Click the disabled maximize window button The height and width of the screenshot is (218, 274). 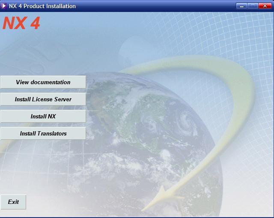coord(253,6)
